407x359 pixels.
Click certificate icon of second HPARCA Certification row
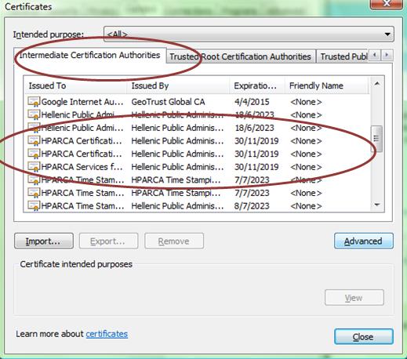(34, 154)
